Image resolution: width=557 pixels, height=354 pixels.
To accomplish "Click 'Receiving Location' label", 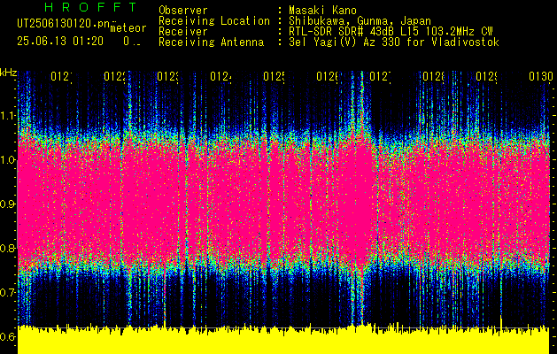I will click(x=214, y=21).
